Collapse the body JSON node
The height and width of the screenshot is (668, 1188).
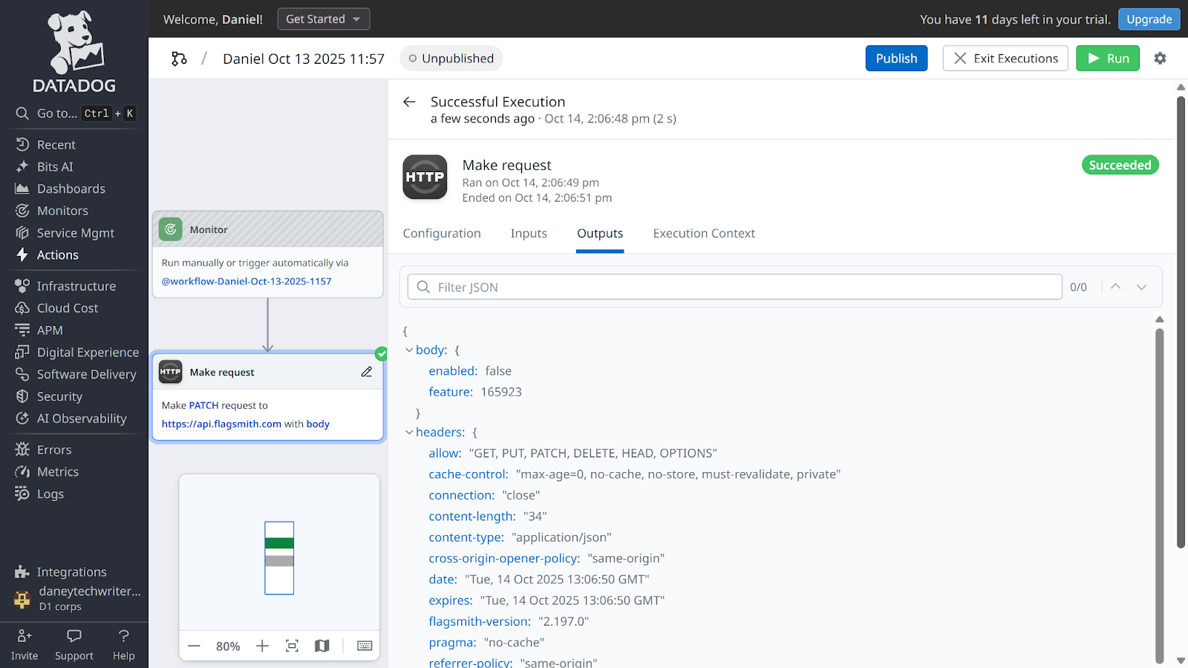coord(409,350)
